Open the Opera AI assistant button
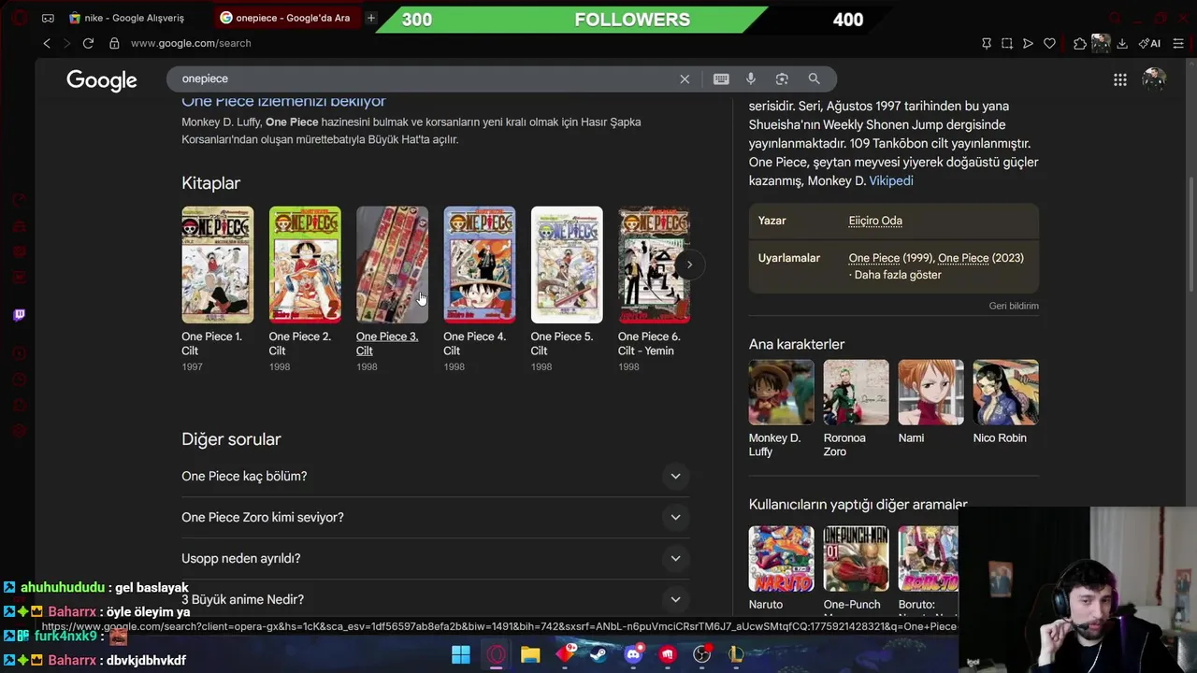Screen dimensions: 1197x673 (x=1149, y=43)
